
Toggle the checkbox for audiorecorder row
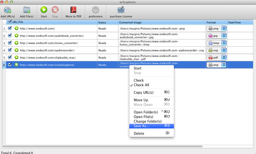point(10,50)
